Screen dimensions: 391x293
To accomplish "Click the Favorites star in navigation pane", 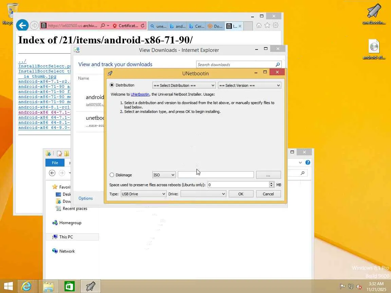I will coord(55,187).
